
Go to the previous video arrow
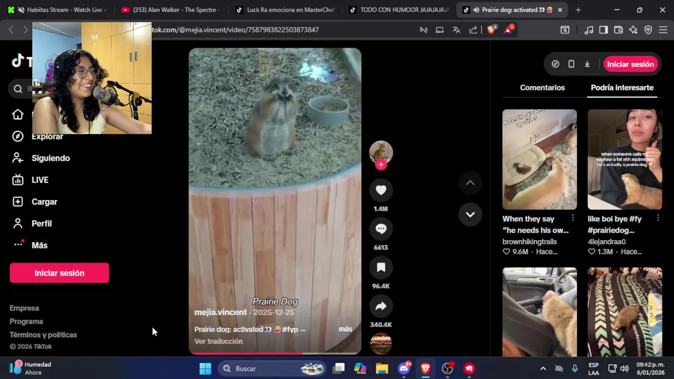pyautogui.click(x=470, y=183)
